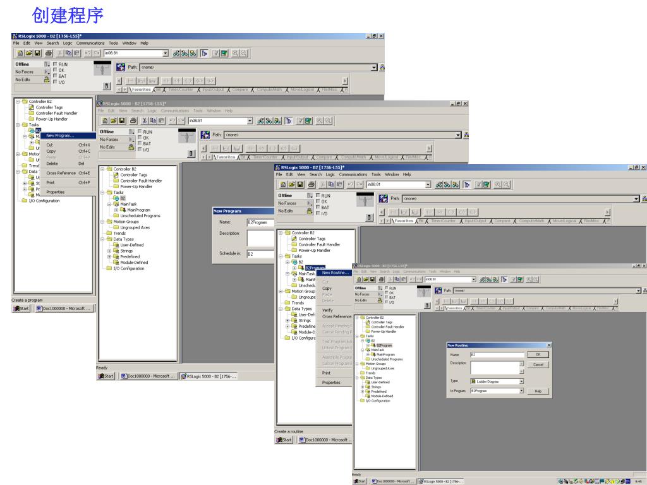The height and width of the screenshot is (485, 647).
Task: Click Name field in New Routine dialog
Action: [x=497, y=355]
